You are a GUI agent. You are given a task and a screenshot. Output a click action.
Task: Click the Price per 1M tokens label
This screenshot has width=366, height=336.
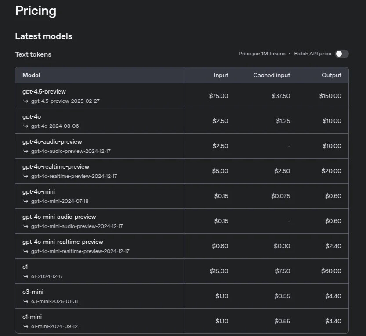coord(262,54)
